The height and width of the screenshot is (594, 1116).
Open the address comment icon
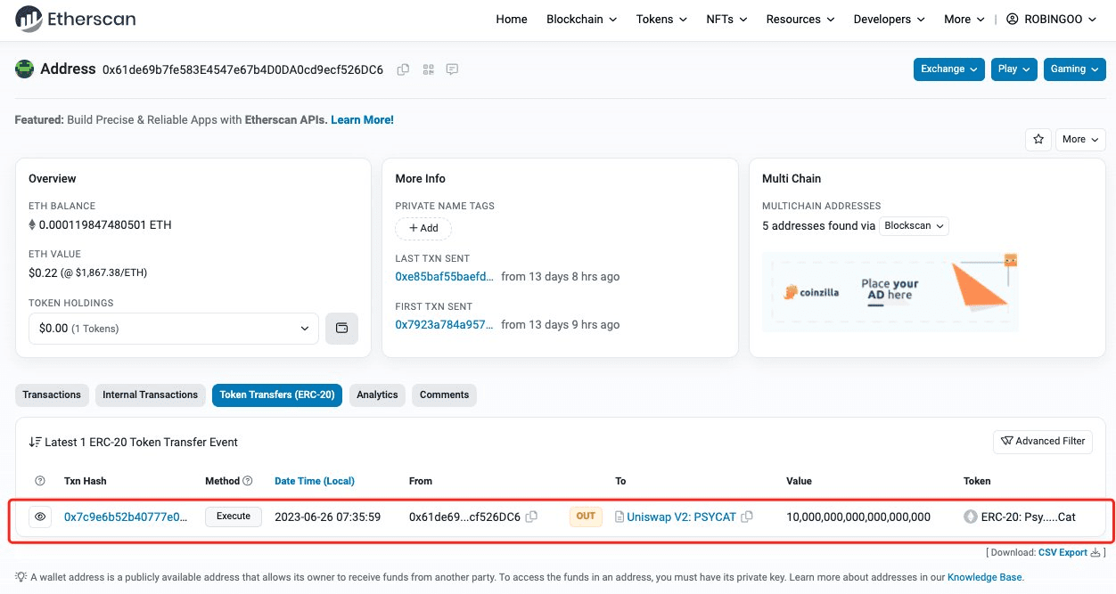(452, 69)
